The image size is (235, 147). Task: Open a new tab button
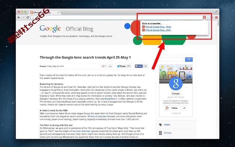[x=64, y=13]
